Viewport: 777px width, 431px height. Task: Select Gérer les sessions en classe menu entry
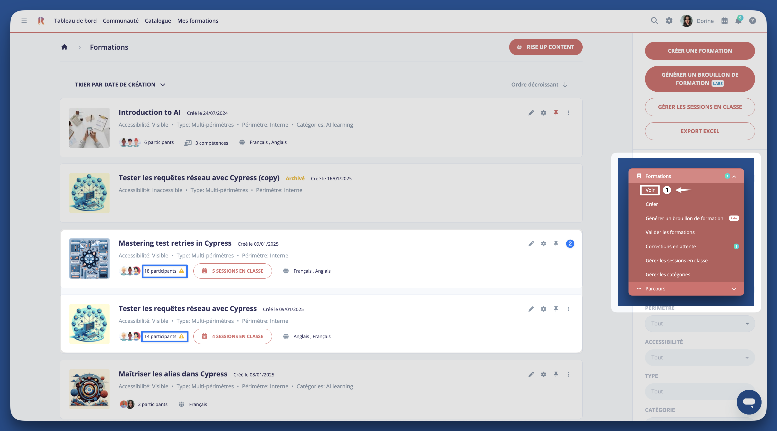(676, 261)
